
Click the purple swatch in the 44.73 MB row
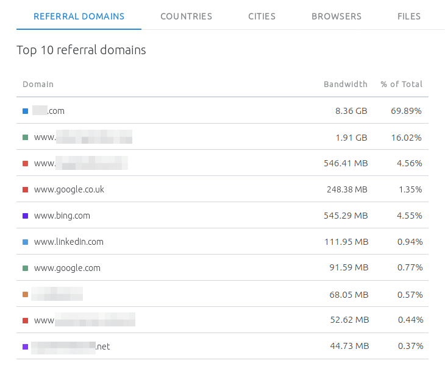[x=25, y=347]
